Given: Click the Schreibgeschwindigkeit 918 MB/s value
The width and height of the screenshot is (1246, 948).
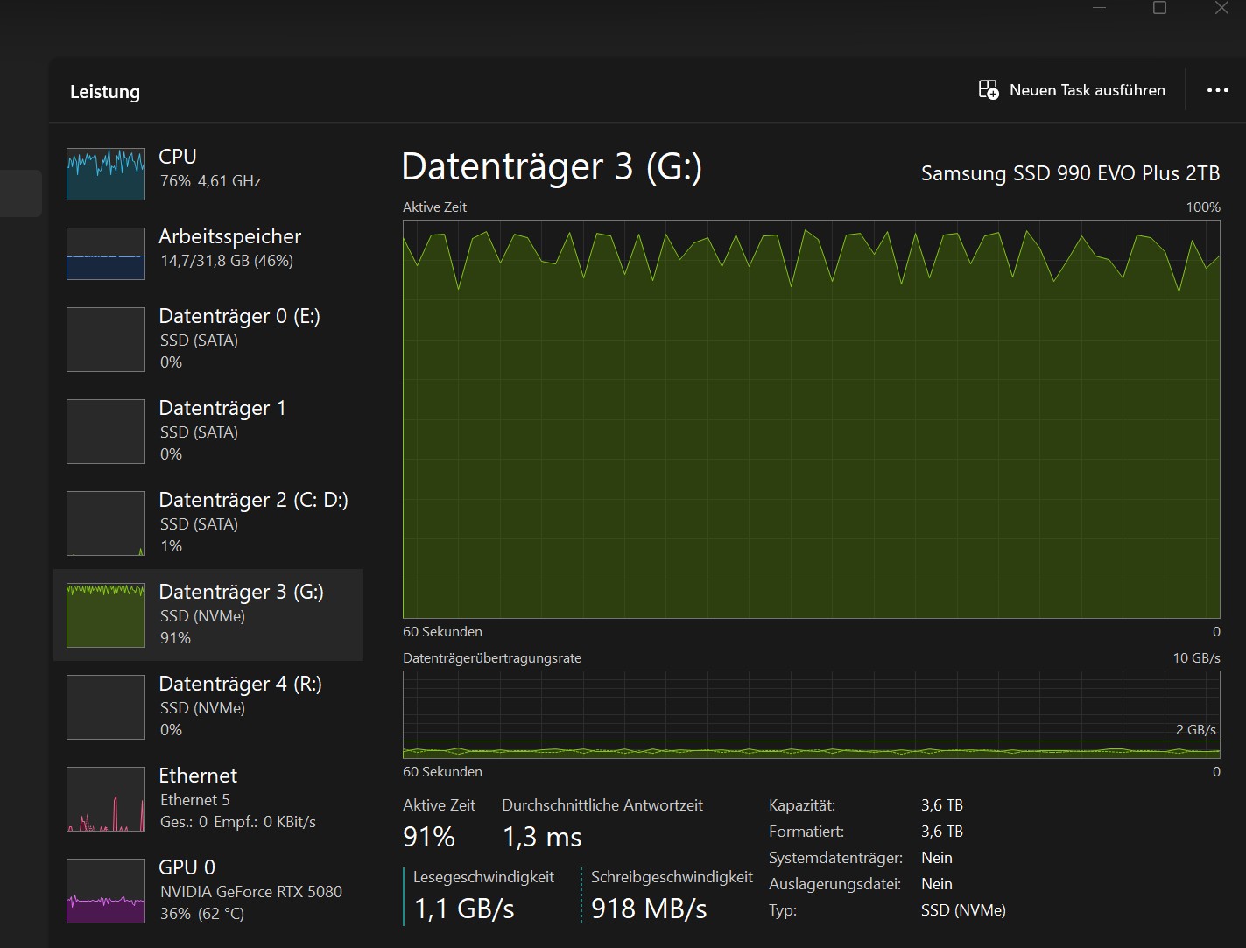Looking at the screenshot, I should 649,909.
